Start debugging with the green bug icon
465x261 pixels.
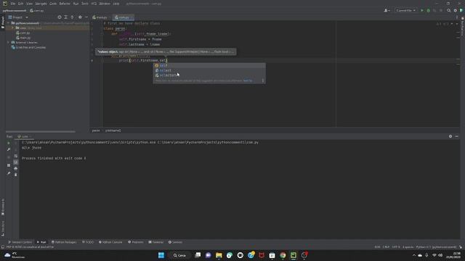tap(428, 10)
